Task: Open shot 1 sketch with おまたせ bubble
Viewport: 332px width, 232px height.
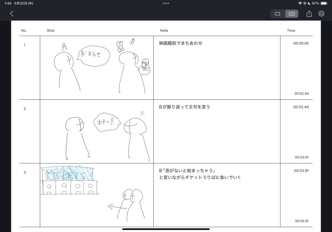Action: coord(97,67)
